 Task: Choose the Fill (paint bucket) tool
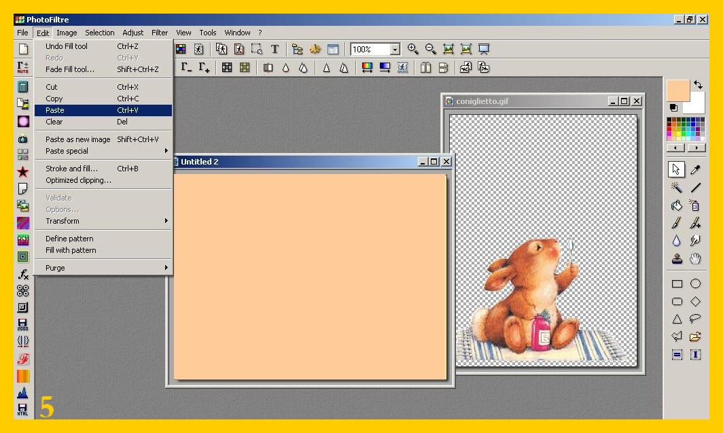click(677, 205)
